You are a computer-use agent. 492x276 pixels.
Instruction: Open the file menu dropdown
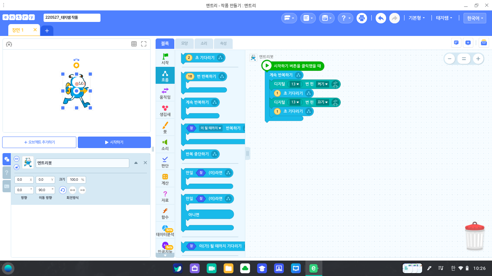pyautogui.click(x=308, y=18)
